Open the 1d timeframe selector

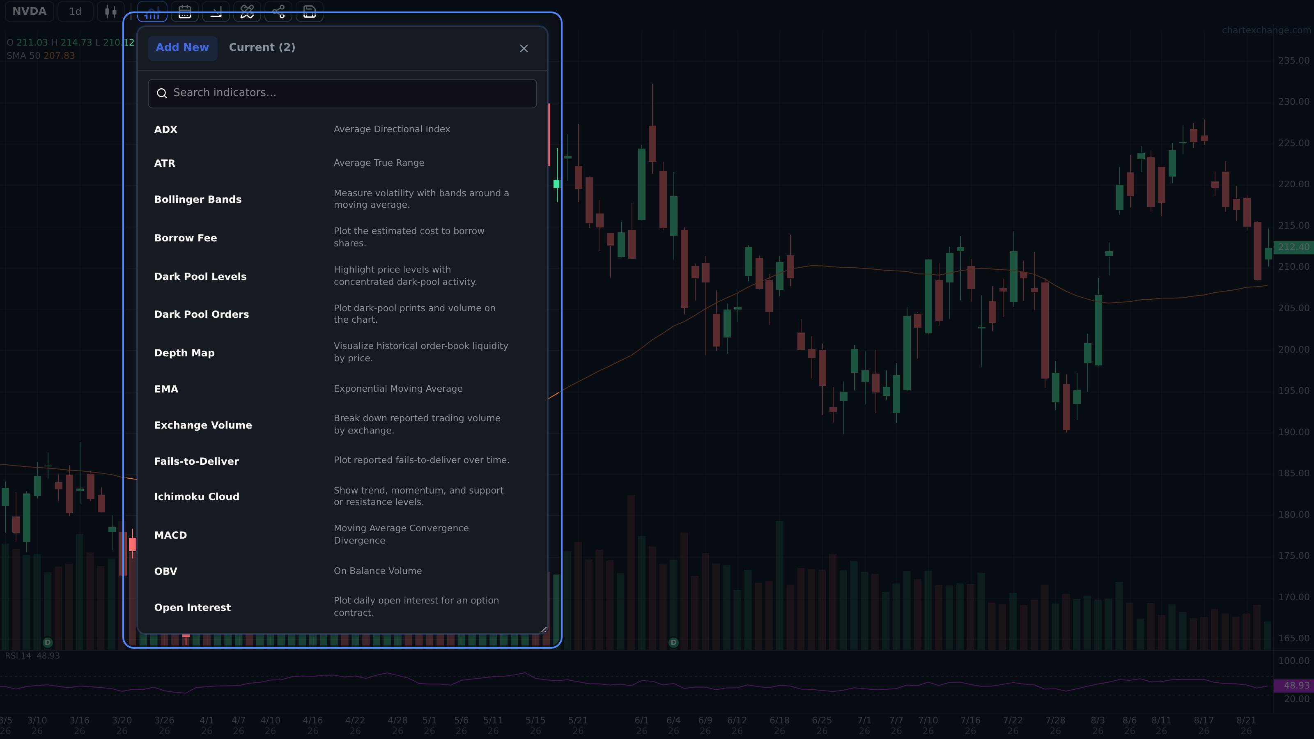click(x=76, y=11)
